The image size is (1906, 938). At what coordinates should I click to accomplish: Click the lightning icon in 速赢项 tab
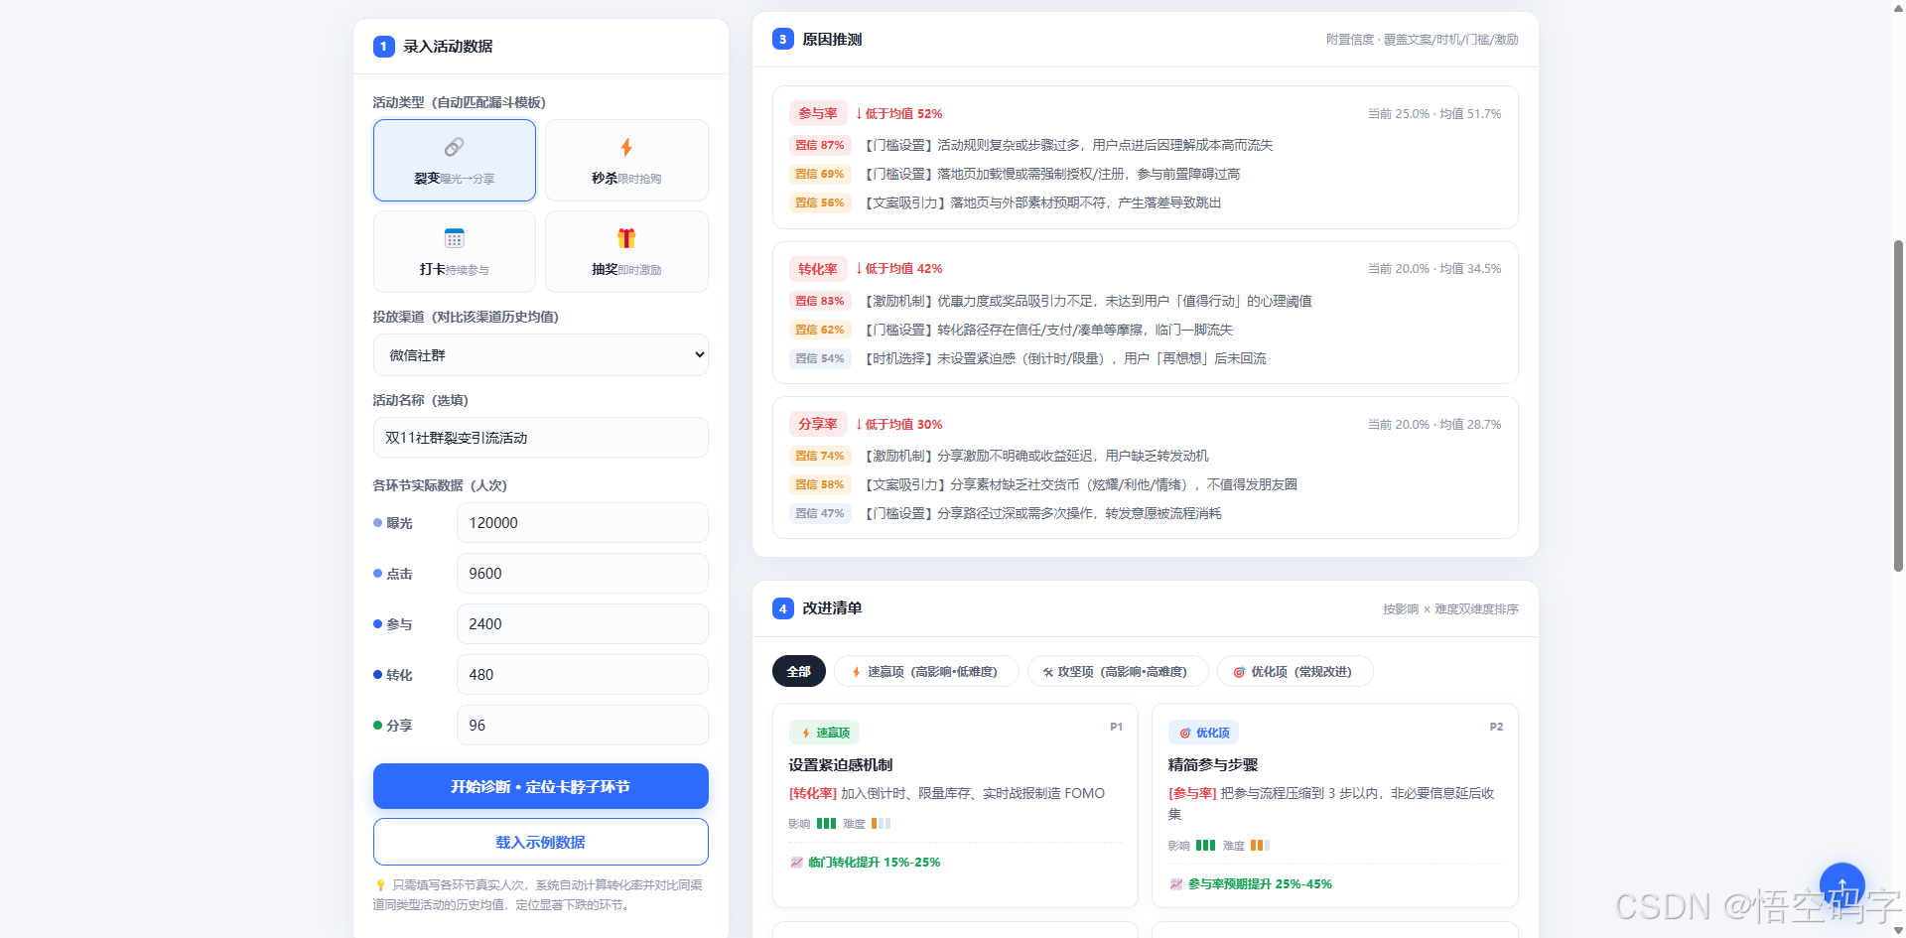click(857, 672)
